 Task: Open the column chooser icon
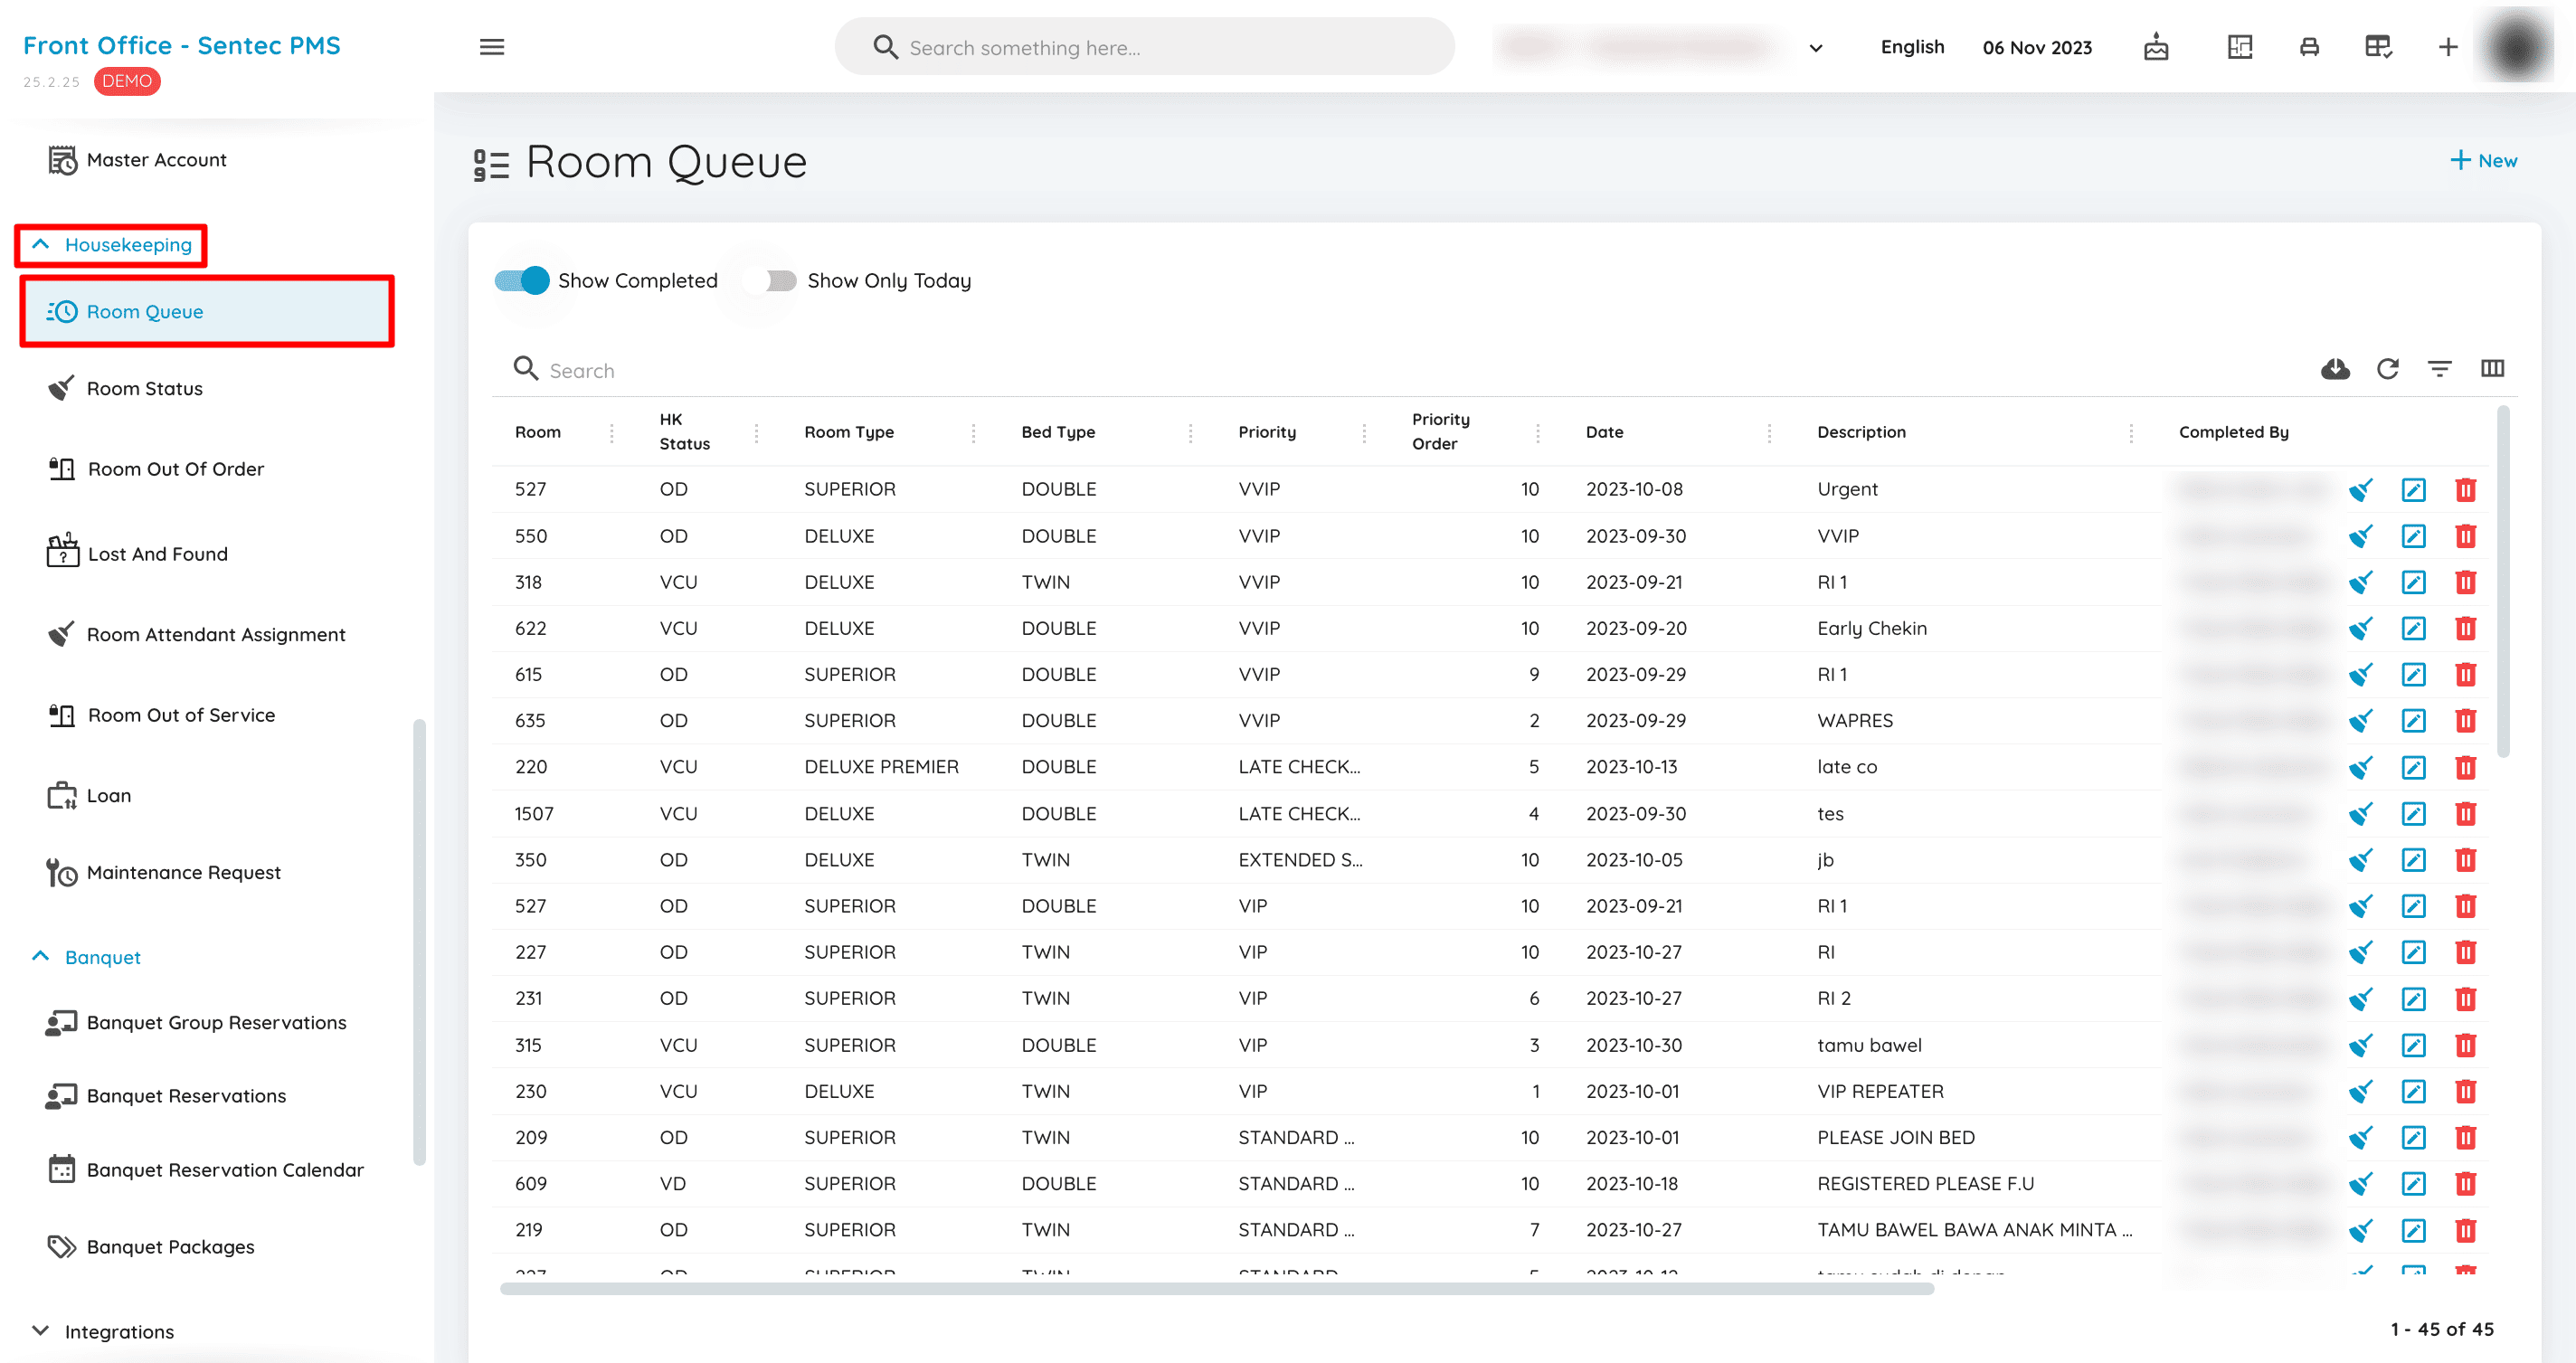click(x=2492, y=369)
